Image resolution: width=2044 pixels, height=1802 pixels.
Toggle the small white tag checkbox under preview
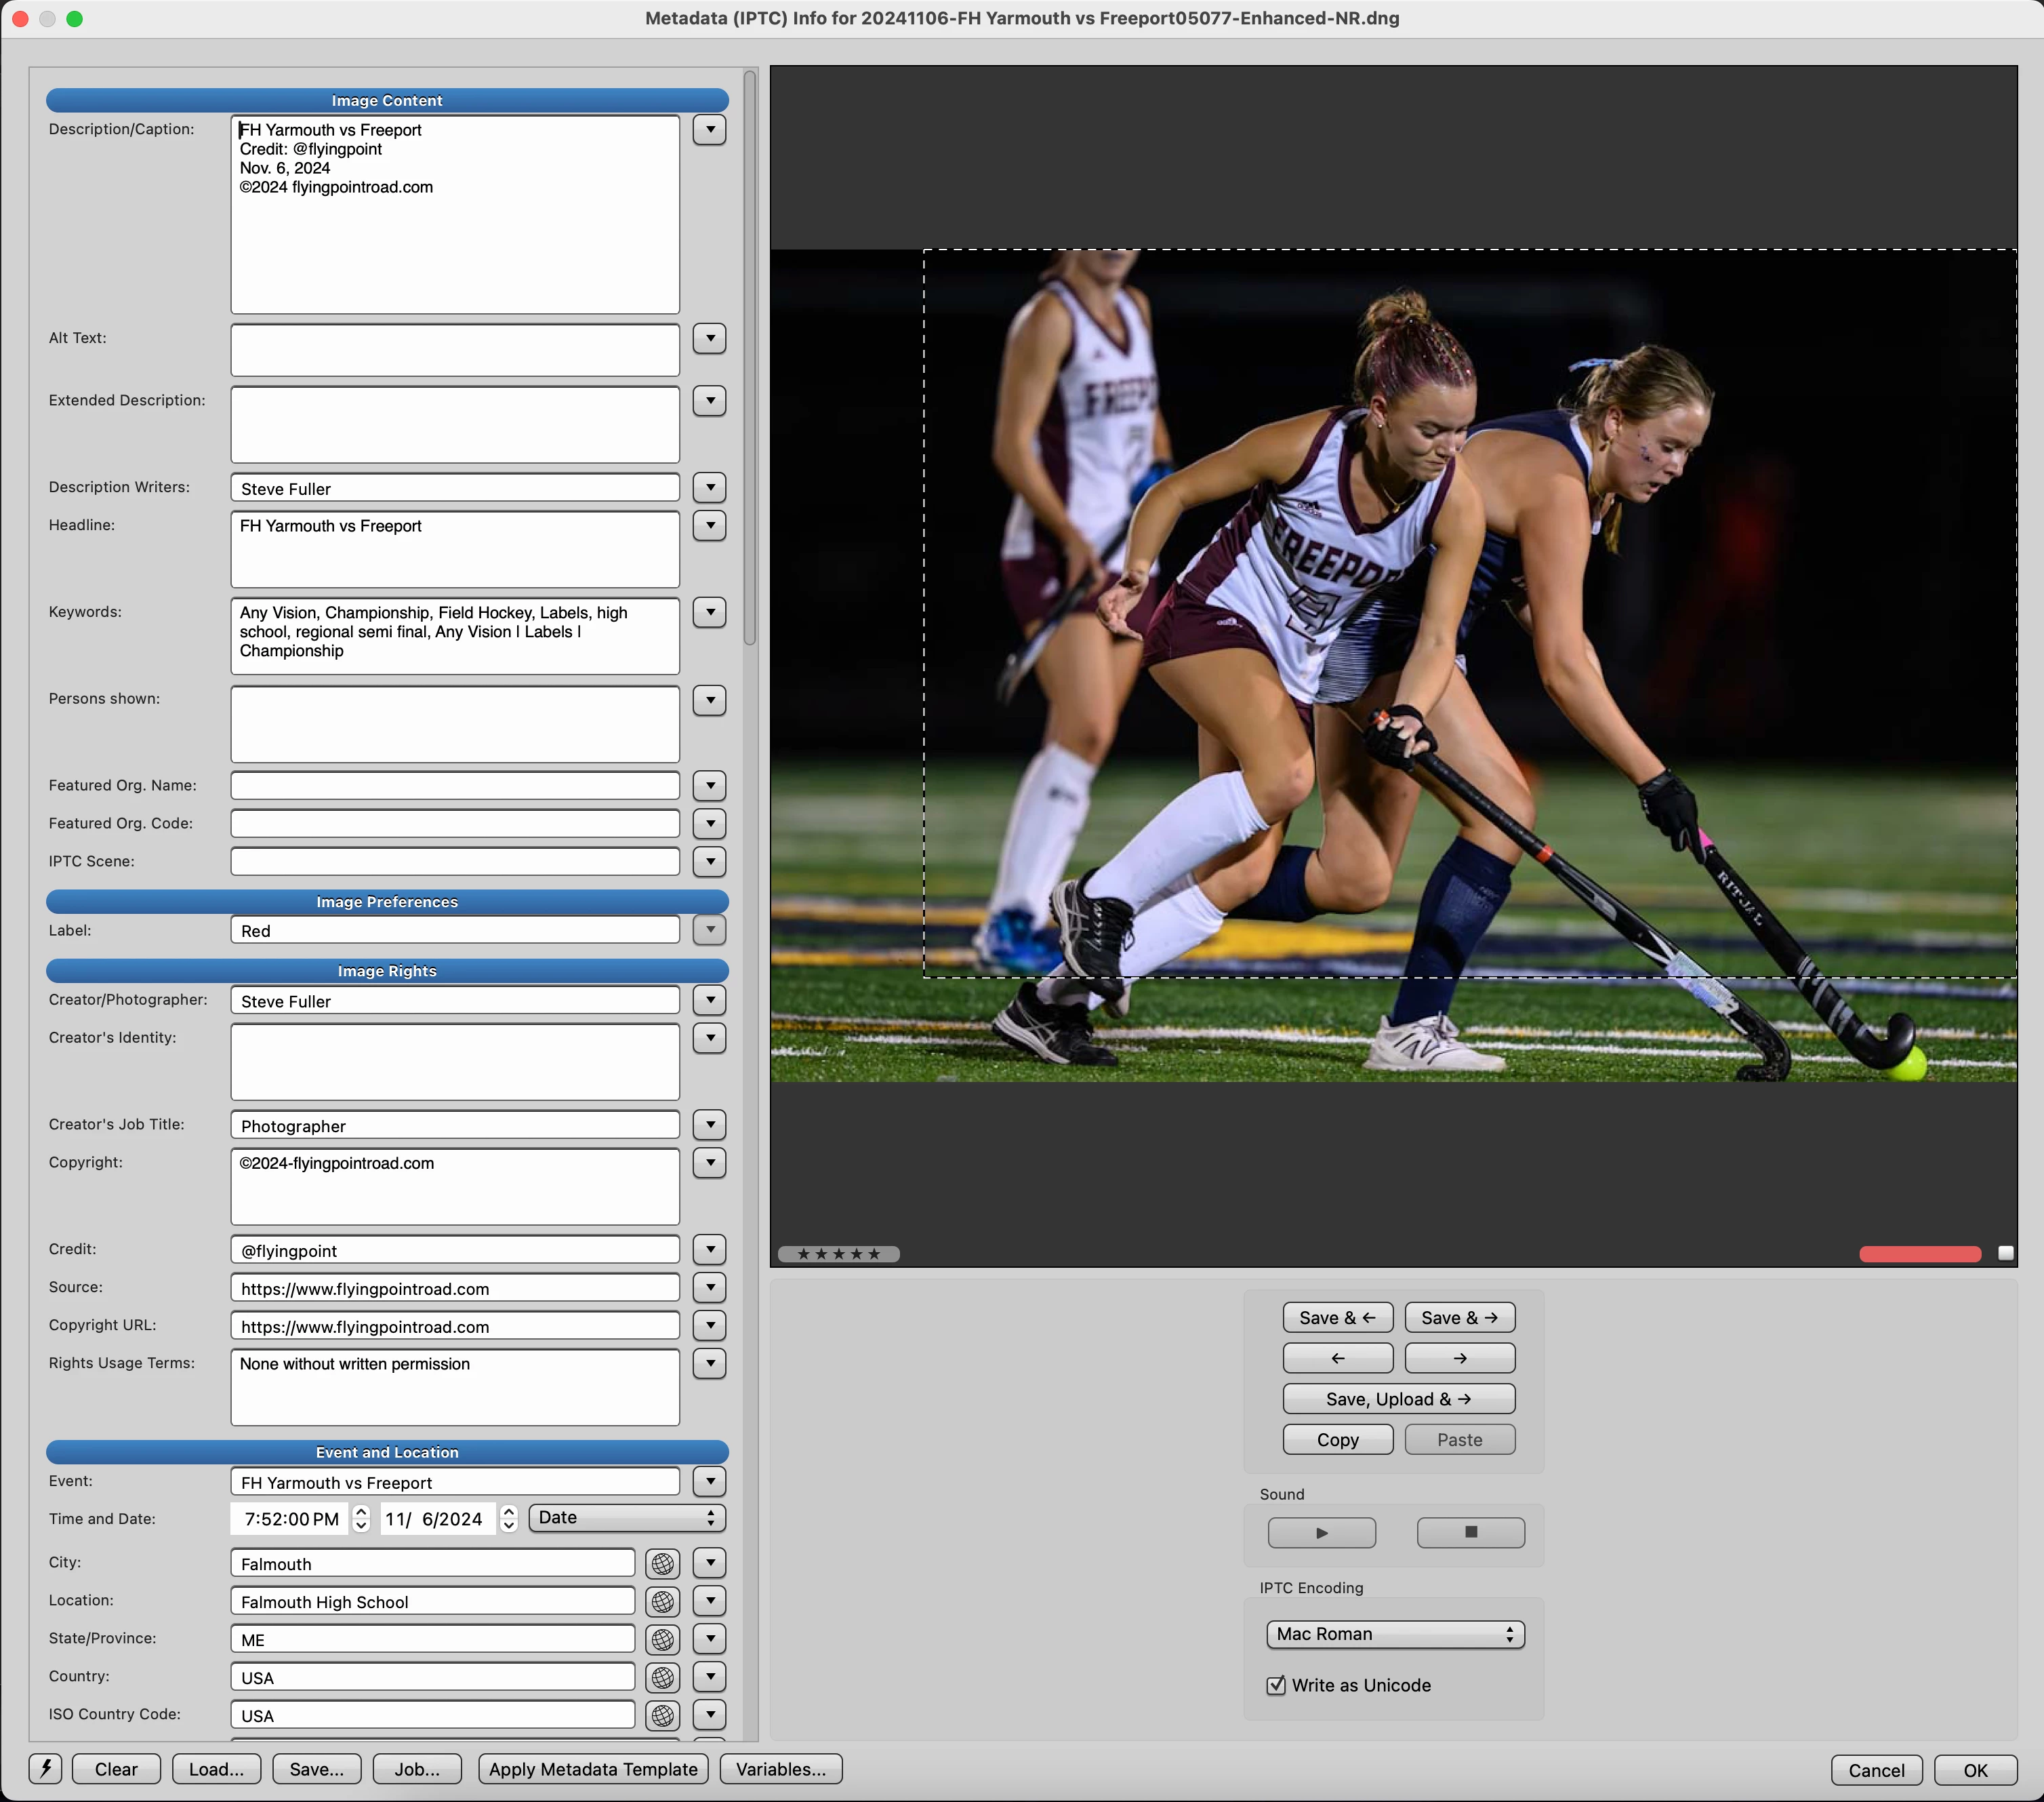point(2005,1253)
